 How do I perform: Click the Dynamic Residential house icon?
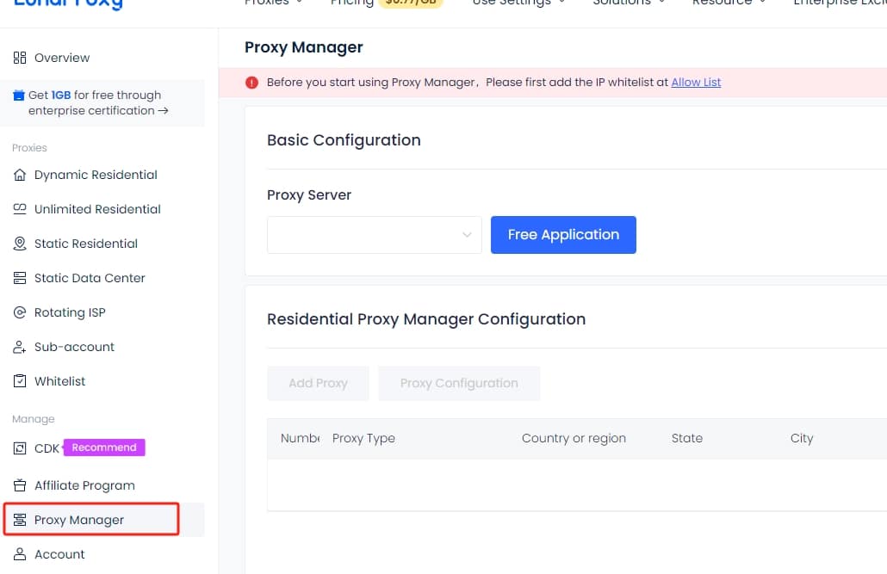[20, 175]
